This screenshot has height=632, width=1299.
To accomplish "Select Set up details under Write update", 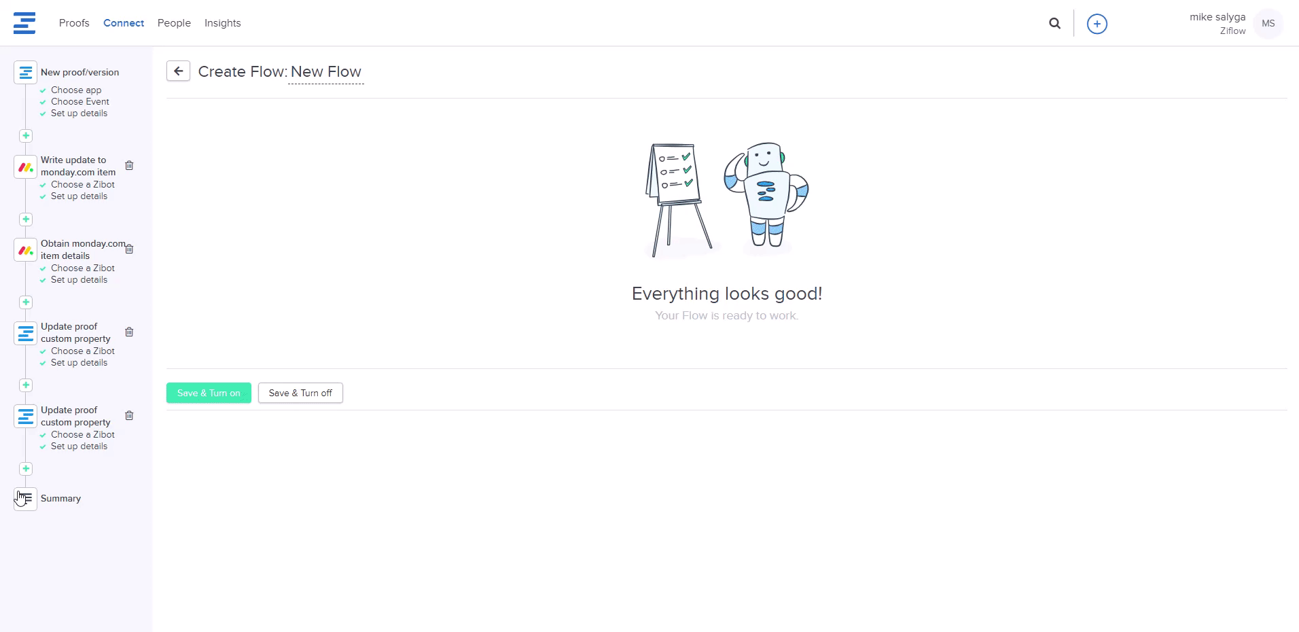I will (79, 196).
